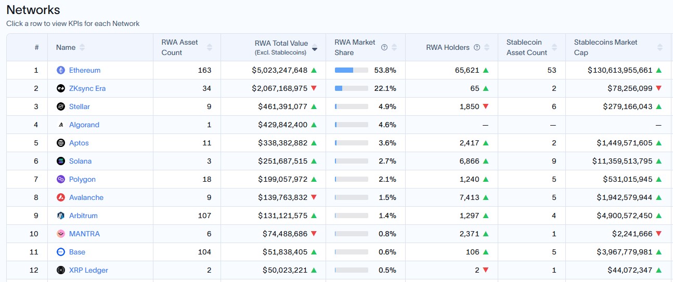Open the Base network link
673x282 pixels.
77,252
